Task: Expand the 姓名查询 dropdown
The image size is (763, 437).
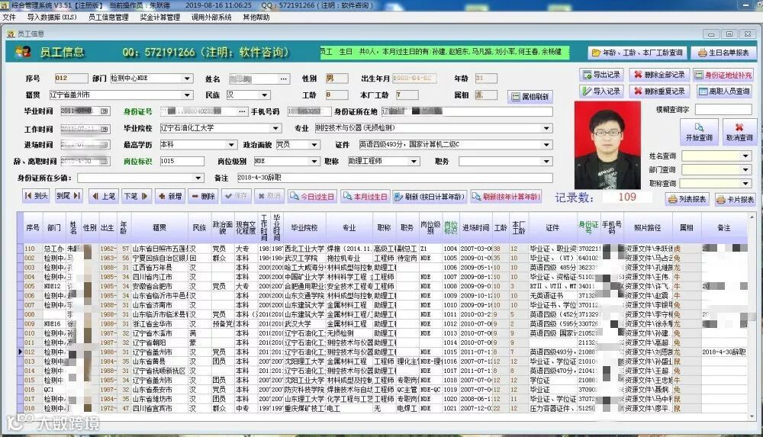Action: [745, 156]
